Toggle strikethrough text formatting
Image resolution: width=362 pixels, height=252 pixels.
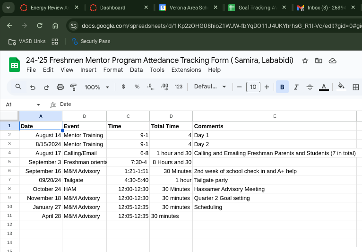(x=310, y=87)
